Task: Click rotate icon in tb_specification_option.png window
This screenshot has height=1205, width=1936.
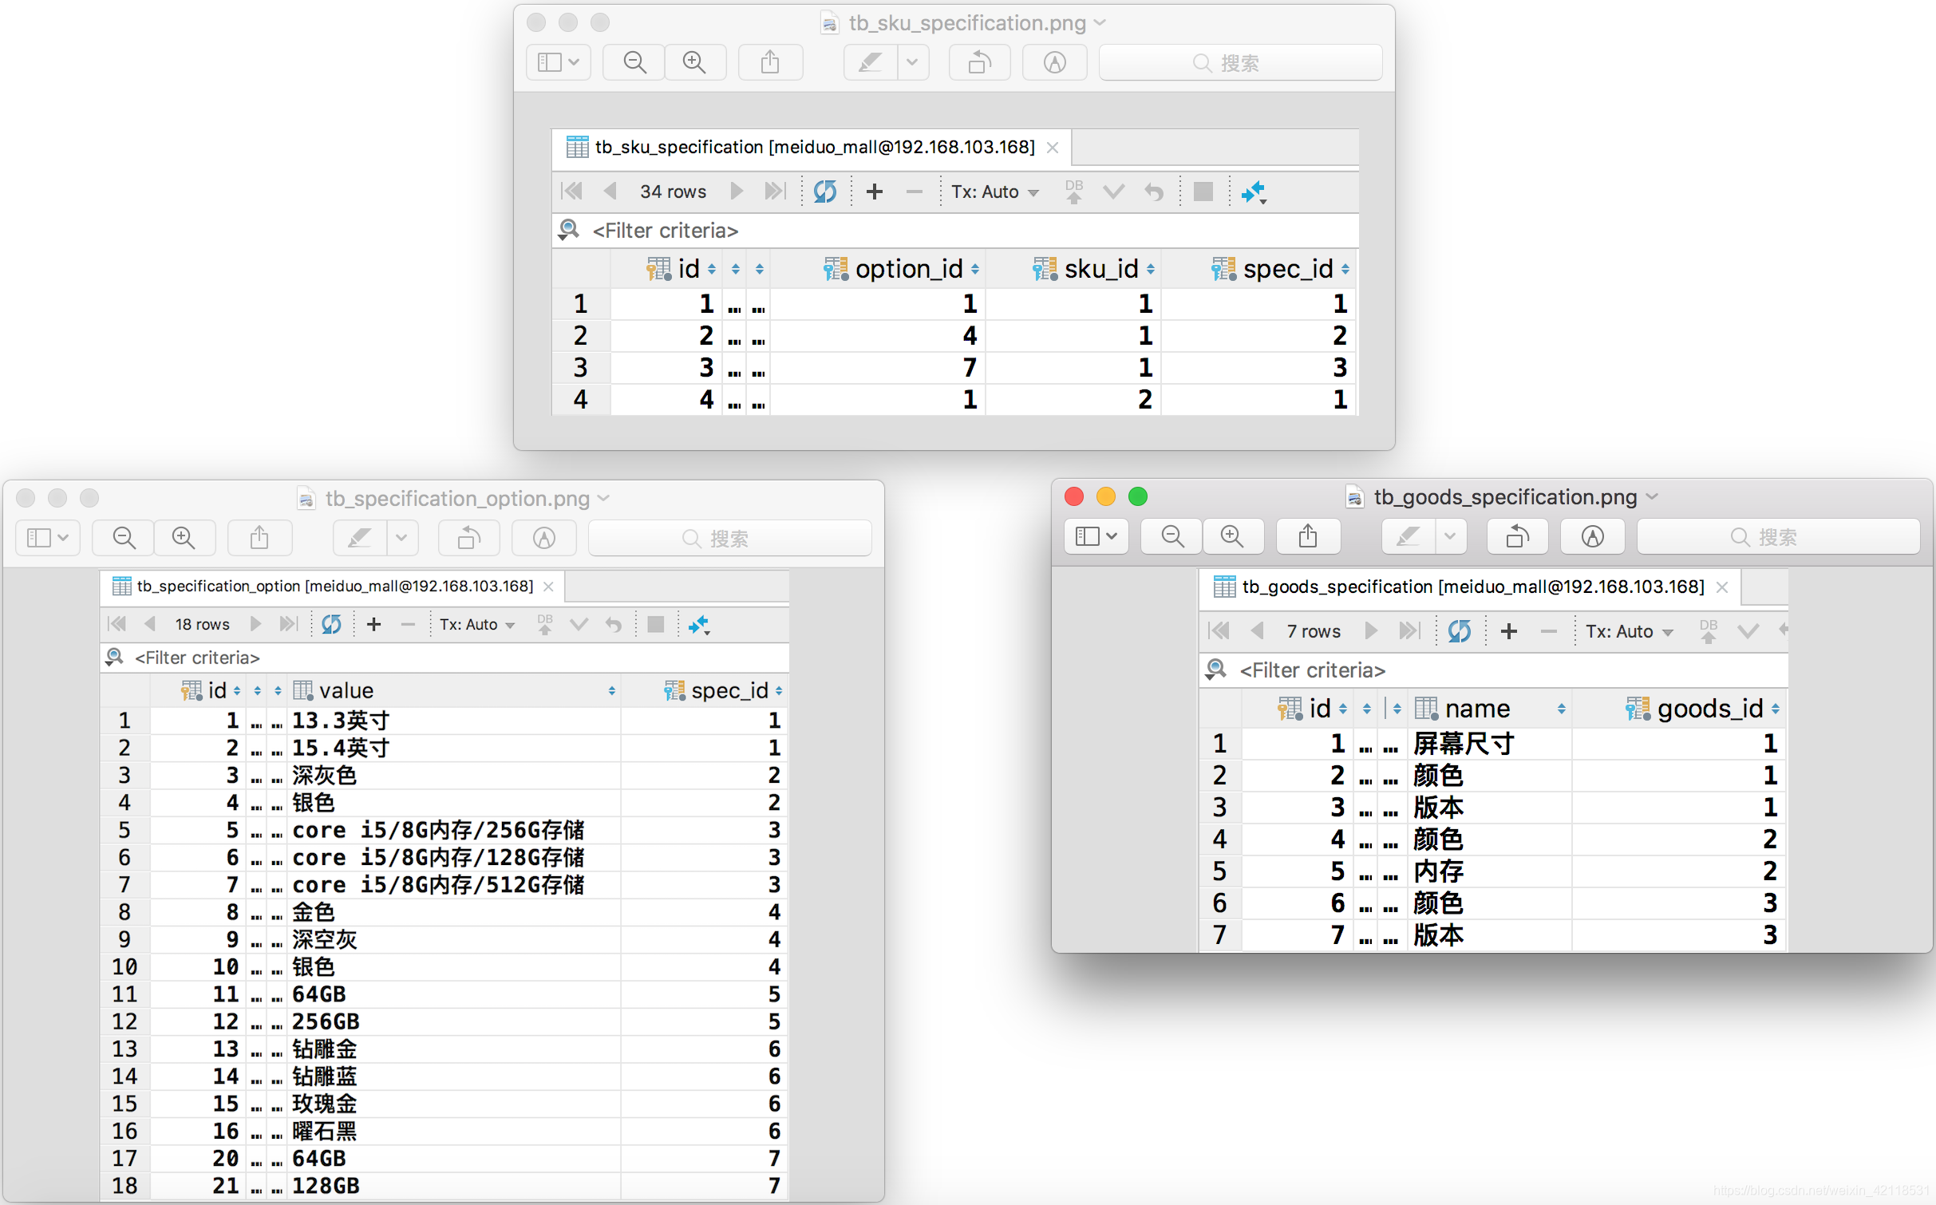Action: pyautogui.click(x=468, y=538)
